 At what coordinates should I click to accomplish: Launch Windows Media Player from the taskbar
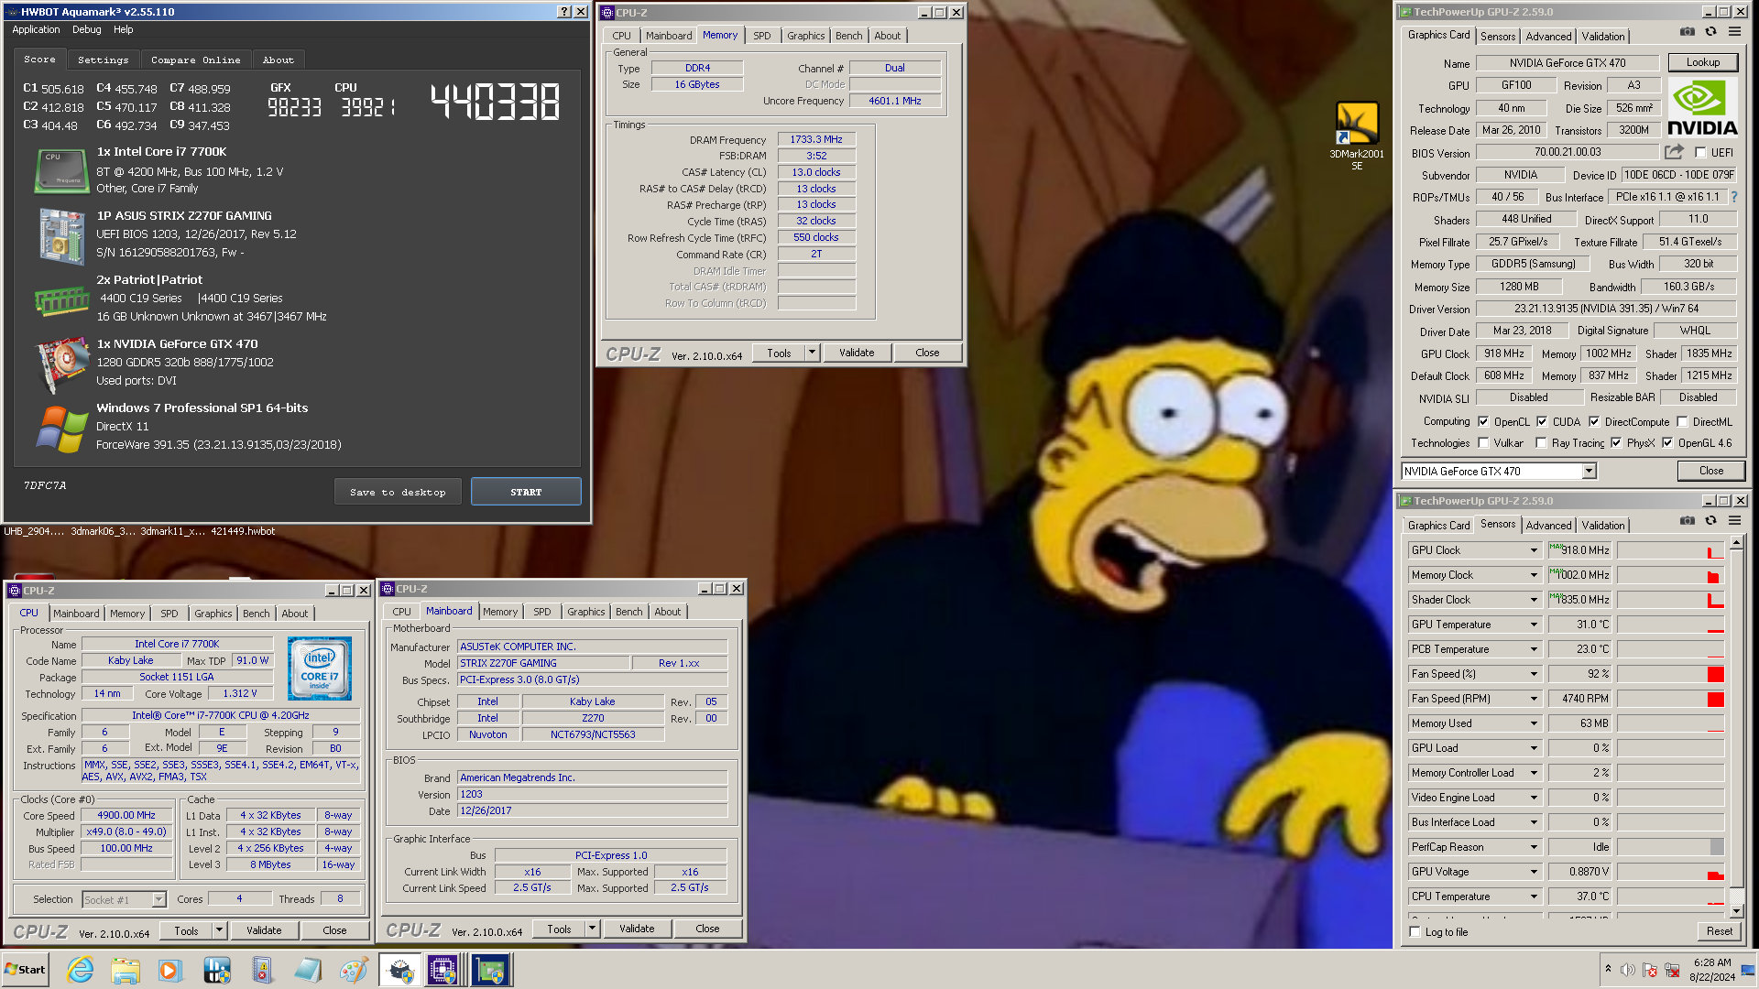coord(170,970)
